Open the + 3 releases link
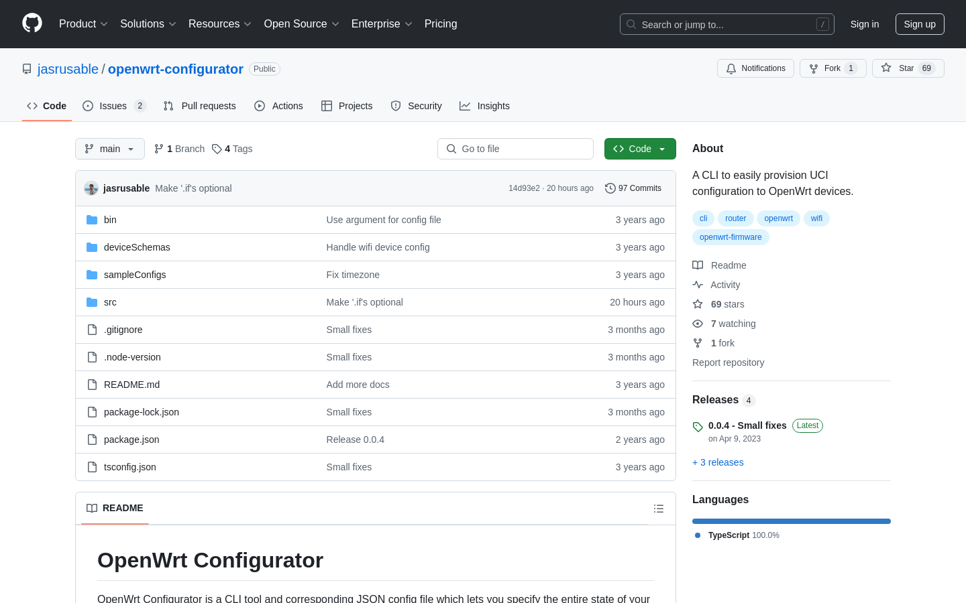Image resolution: width=966 pixels, height=603 pixels. click(718, 462)
